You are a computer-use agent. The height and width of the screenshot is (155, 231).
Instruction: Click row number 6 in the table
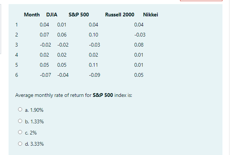point(17,75)
